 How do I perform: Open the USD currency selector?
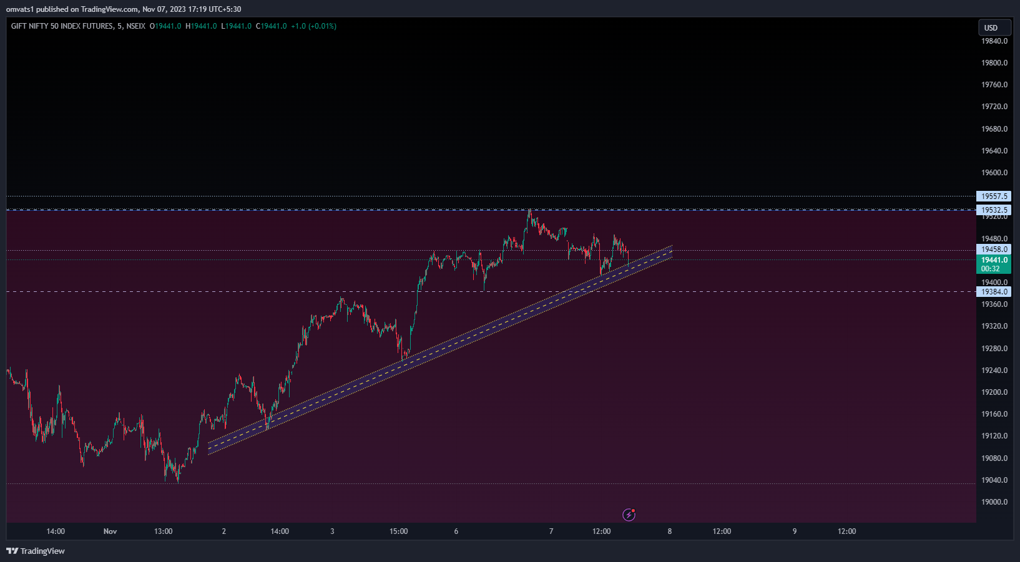(x=994, y=27)
